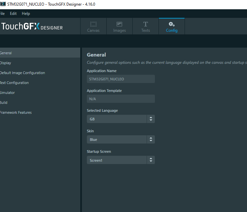The height and width of the screenshot is (212, 247).
Task: Open the Texts tab
Action: (146, 26)
